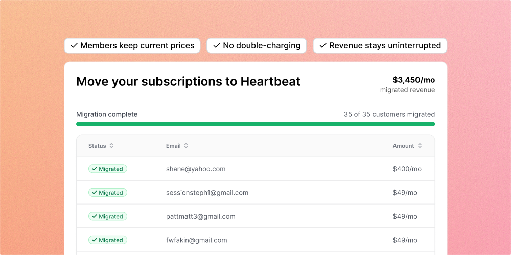Image resolution: width=511 pixels, height=255 pixels.
Task: Click checkmark in Revenue stays uninterrupted chip
Action: (x=323, y=45)
